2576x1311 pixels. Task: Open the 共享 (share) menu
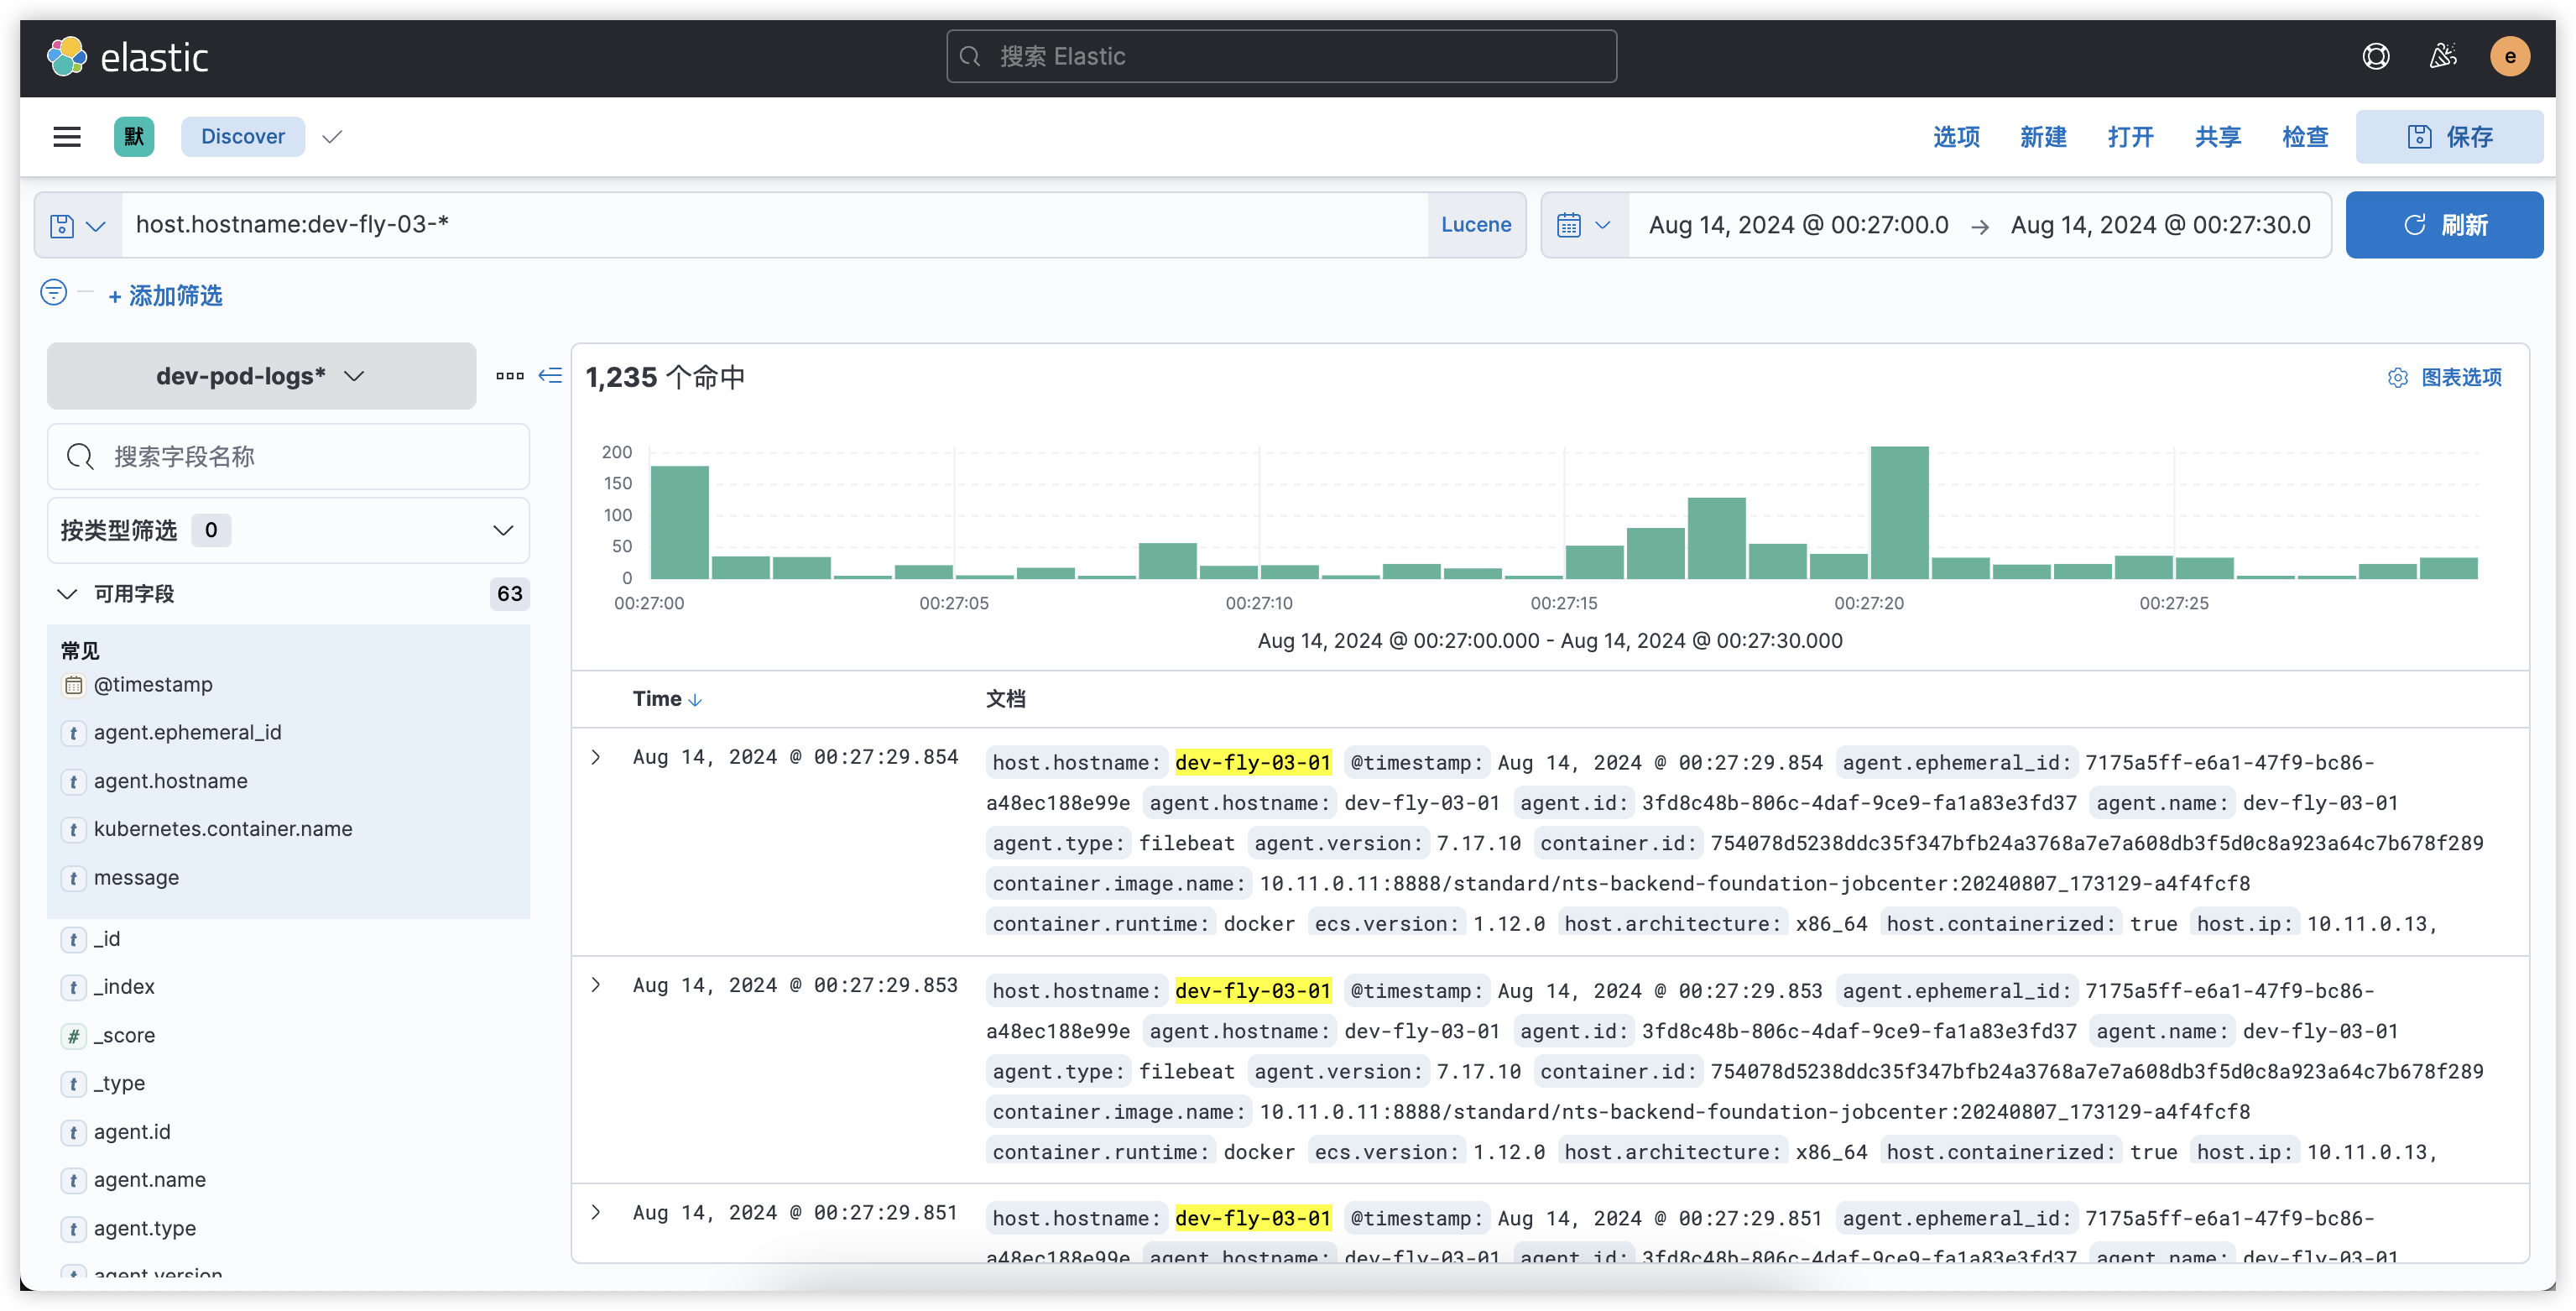click(x=2217, y=137)
